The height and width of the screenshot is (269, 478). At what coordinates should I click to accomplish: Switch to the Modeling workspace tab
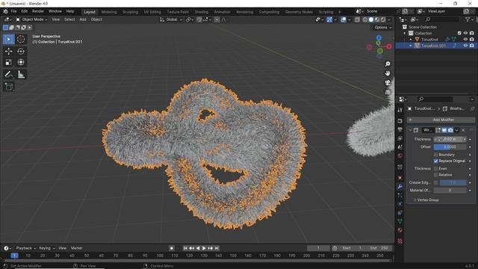point(109,12)
